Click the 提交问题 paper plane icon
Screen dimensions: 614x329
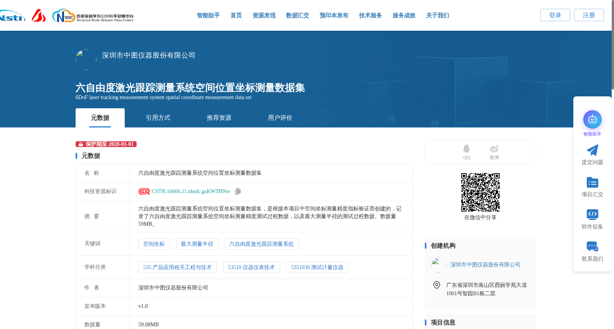coord(592,150)
